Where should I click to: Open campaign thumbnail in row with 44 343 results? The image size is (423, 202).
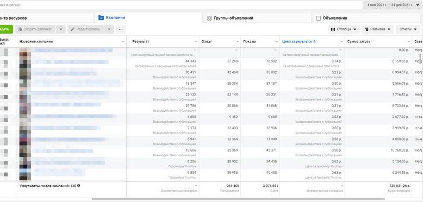pos(25,62)
